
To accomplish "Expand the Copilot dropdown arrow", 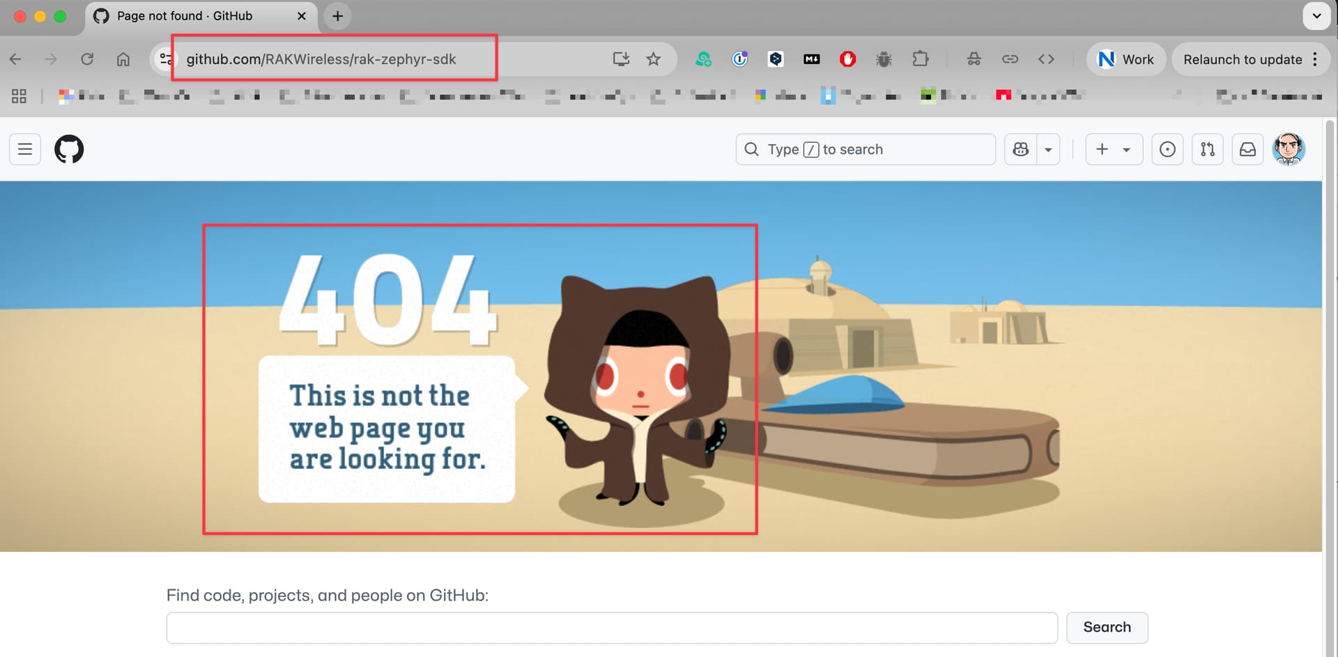I will (x=1048, y=149).
